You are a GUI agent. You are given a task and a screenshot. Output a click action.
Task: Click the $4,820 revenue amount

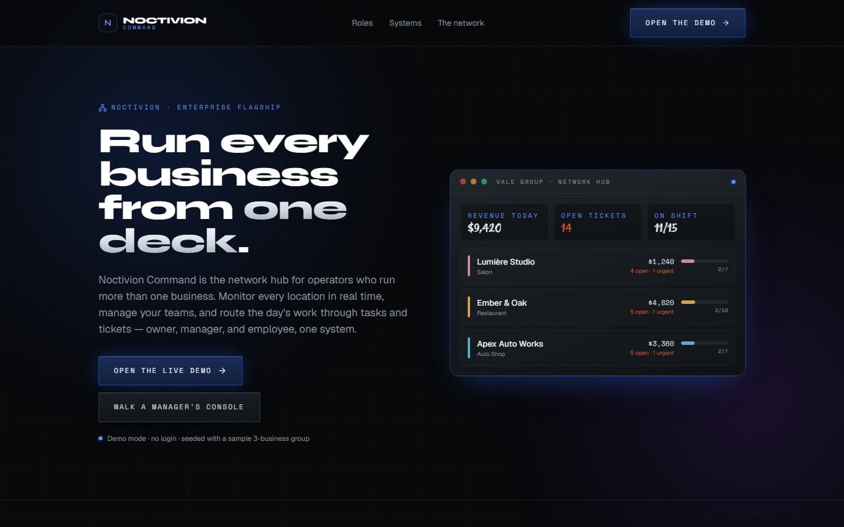[661, 303]
